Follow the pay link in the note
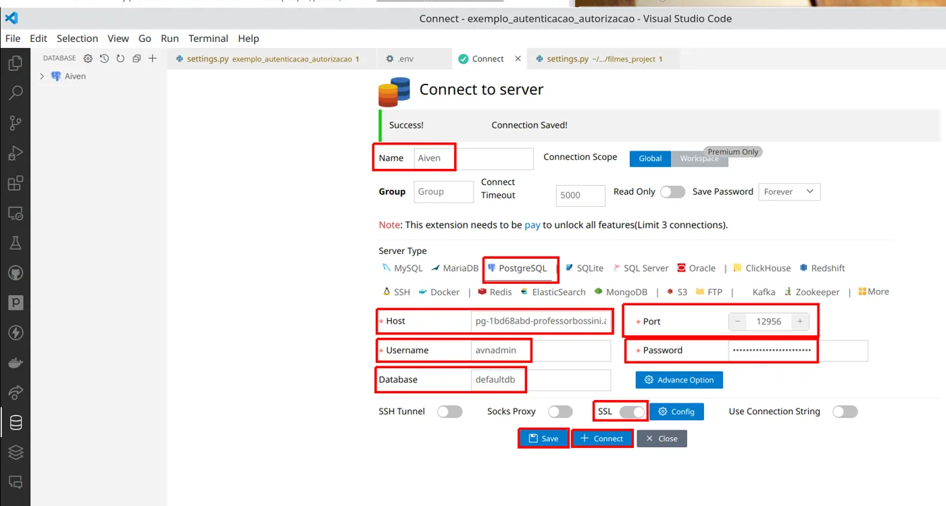Image resolution: width=946 pixels, height=506 pixels. tap(532, 225)
